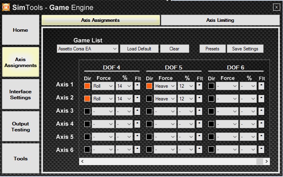Open Flt settings for Axis 3 DOF 5

tap(199, 111)
